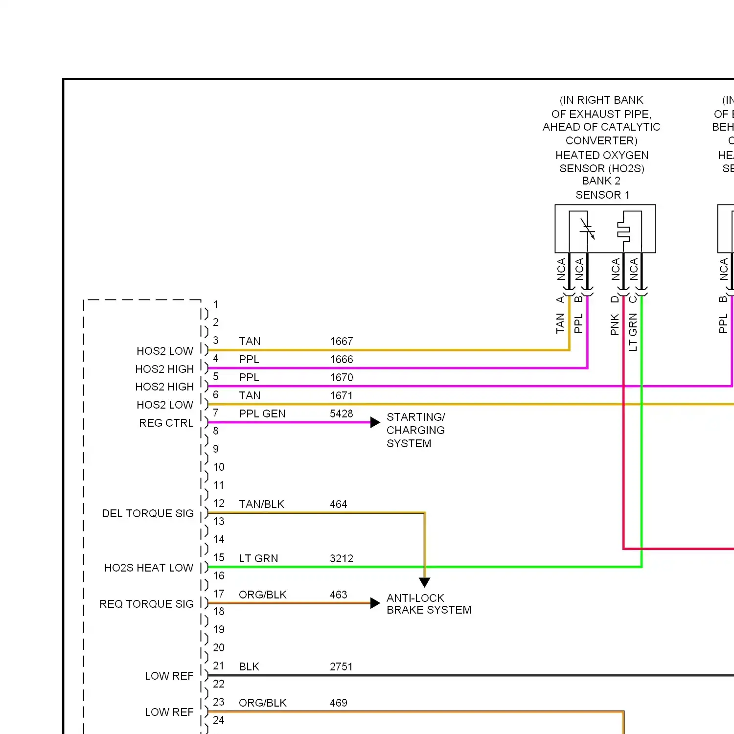Click connector pin number 10

tap(219, 467)
